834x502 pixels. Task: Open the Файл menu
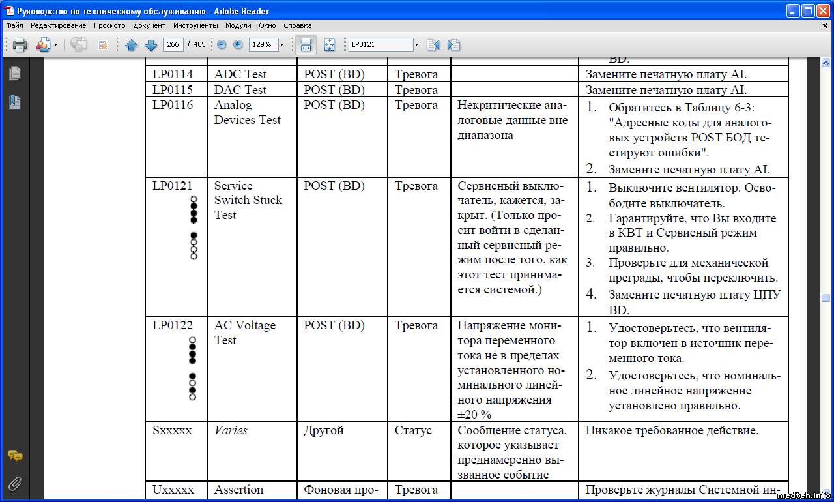click(x=14, y=25)
